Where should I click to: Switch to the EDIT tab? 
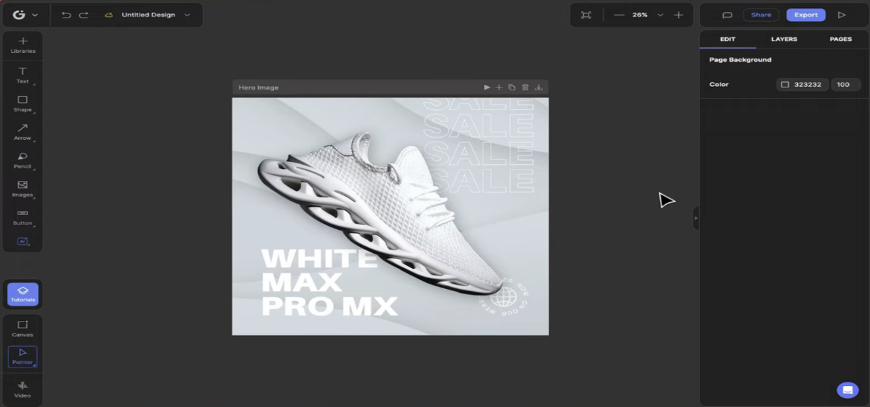pos(728,39)
